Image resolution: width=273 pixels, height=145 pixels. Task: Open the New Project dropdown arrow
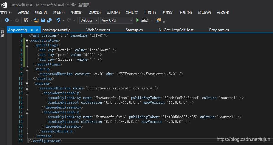pos(31,20)
